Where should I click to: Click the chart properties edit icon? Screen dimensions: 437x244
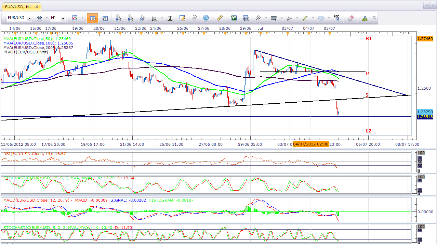tap(182, 18)
